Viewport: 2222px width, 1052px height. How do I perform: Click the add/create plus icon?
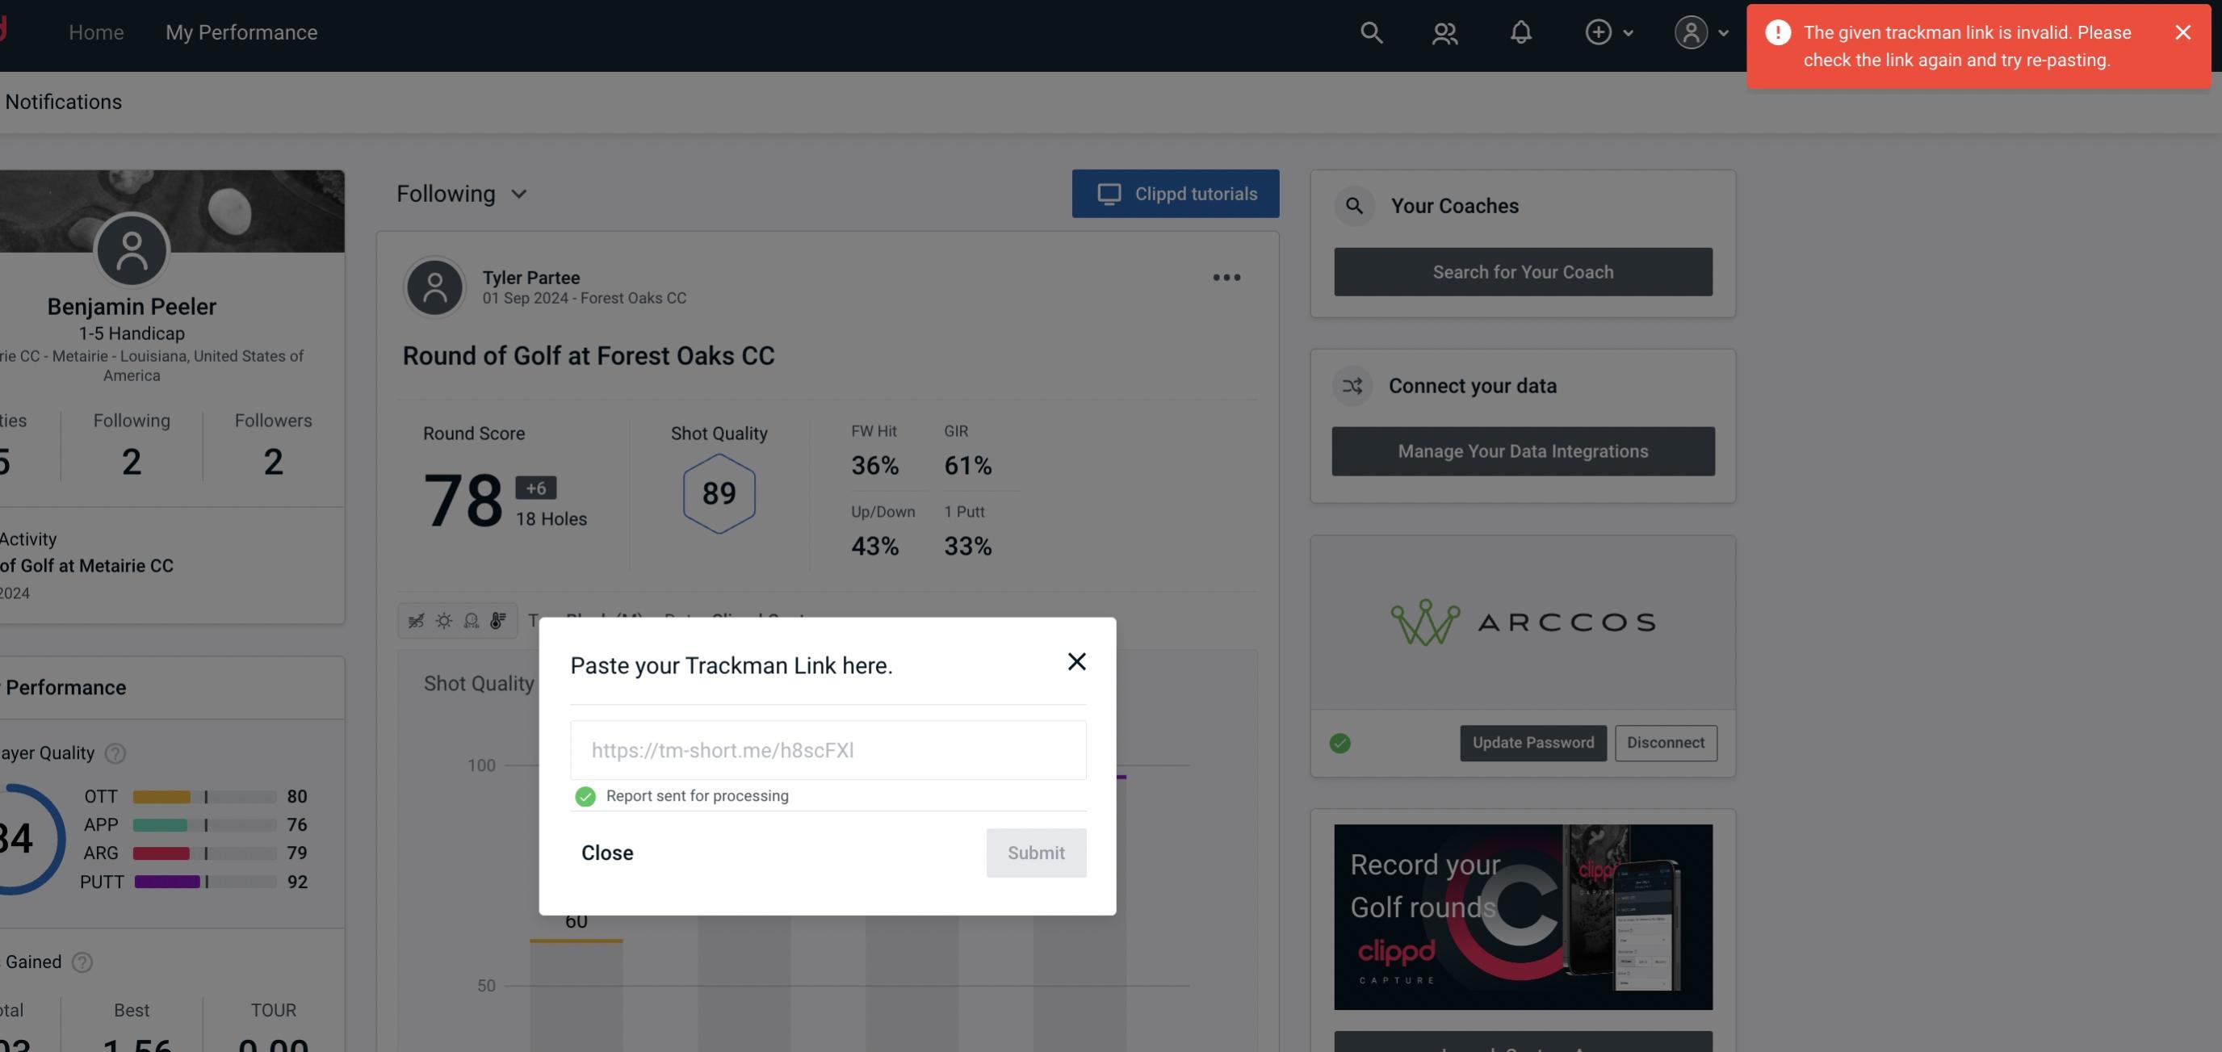click(1597, 31)
